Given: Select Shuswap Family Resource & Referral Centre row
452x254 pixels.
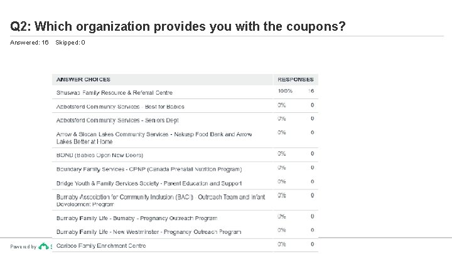Looking at the screenshot, I should coord(116,92).
